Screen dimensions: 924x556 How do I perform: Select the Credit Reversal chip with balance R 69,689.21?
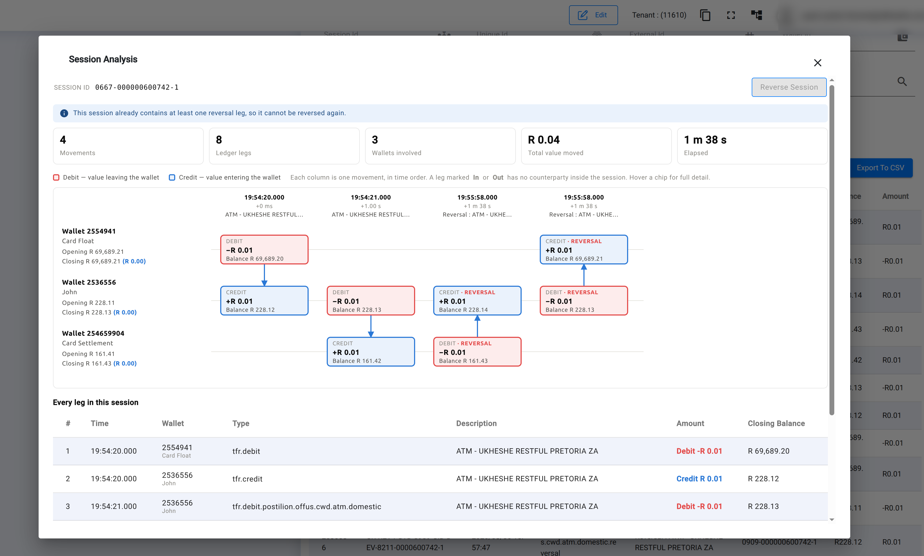coord(584,250)
